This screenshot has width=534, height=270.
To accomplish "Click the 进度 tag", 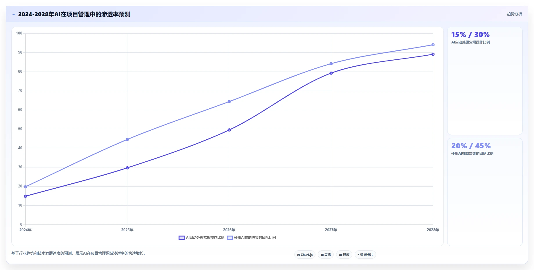I will [x=344, y=255].
